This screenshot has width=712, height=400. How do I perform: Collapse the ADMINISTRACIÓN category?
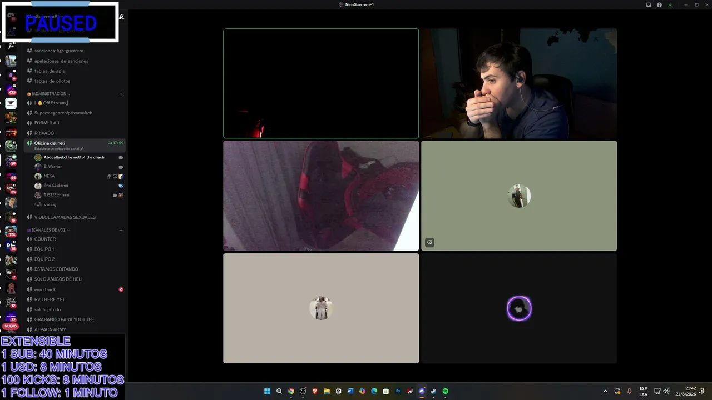click(x=49, y=94)
